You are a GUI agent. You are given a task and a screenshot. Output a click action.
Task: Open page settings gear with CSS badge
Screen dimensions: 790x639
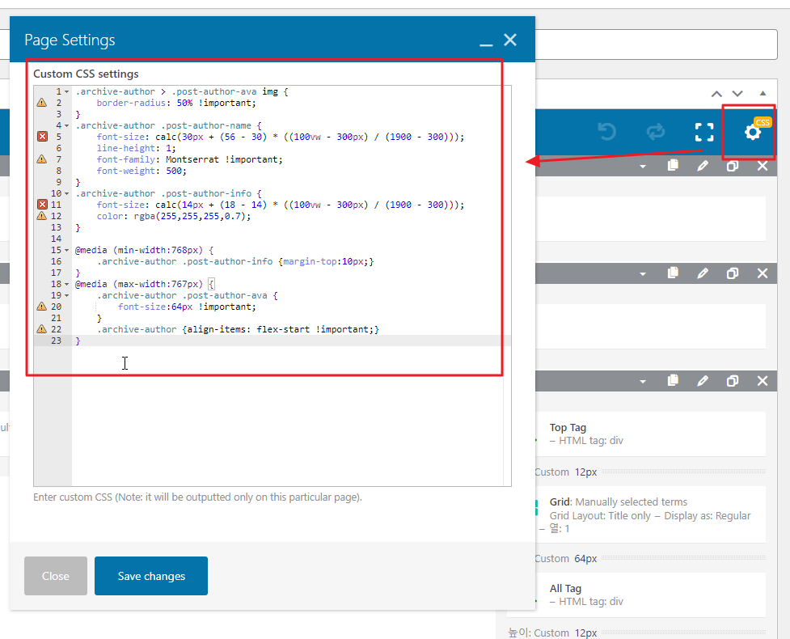pyautogui.click(x=753, y=132)
